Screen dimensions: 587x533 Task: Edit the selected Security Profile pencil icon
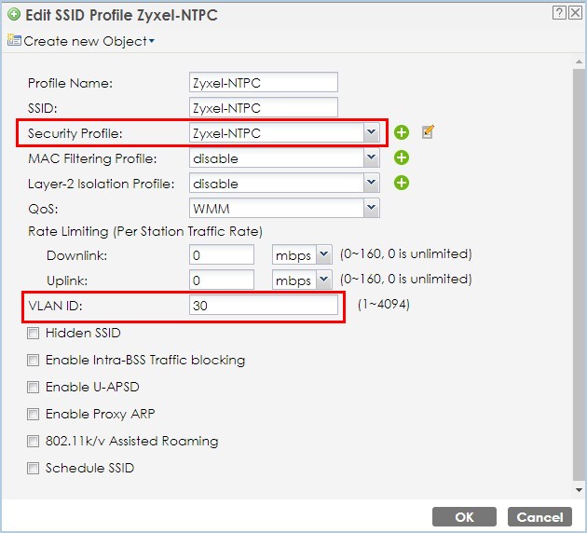tap(428, 131)
